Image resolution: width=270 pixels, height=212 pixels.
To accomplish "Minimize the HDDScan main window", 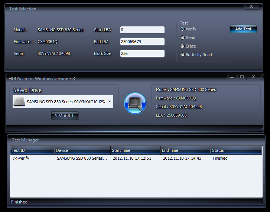I will pyautogui.click(x=232, y=77).
